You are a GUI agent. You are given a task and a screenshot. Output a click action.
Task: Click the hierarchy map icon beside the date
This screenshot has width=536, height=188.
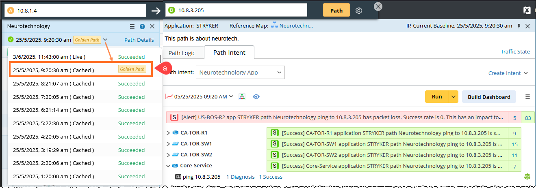click(242, 97)
